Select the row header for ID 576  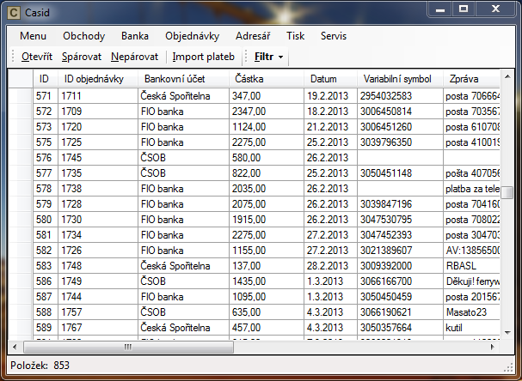(21, 158)
